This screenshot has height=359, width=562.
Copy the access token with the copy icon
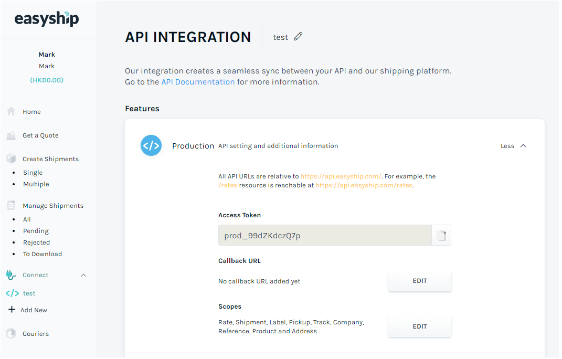442,235
